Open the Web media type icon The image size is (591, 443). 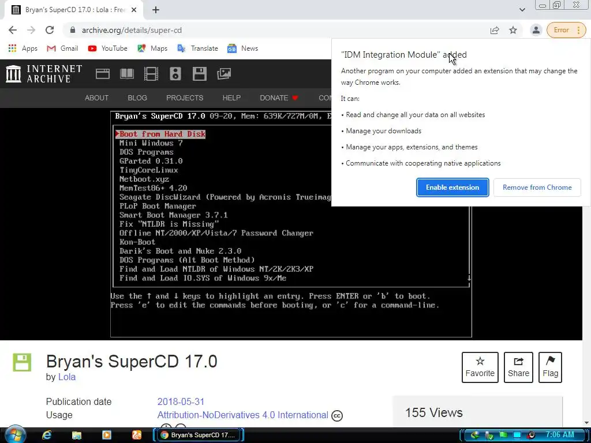tap(103, 74)
